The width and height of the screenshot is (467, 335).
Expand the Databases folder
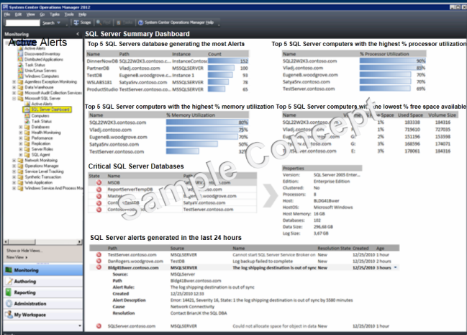(21, 127)
